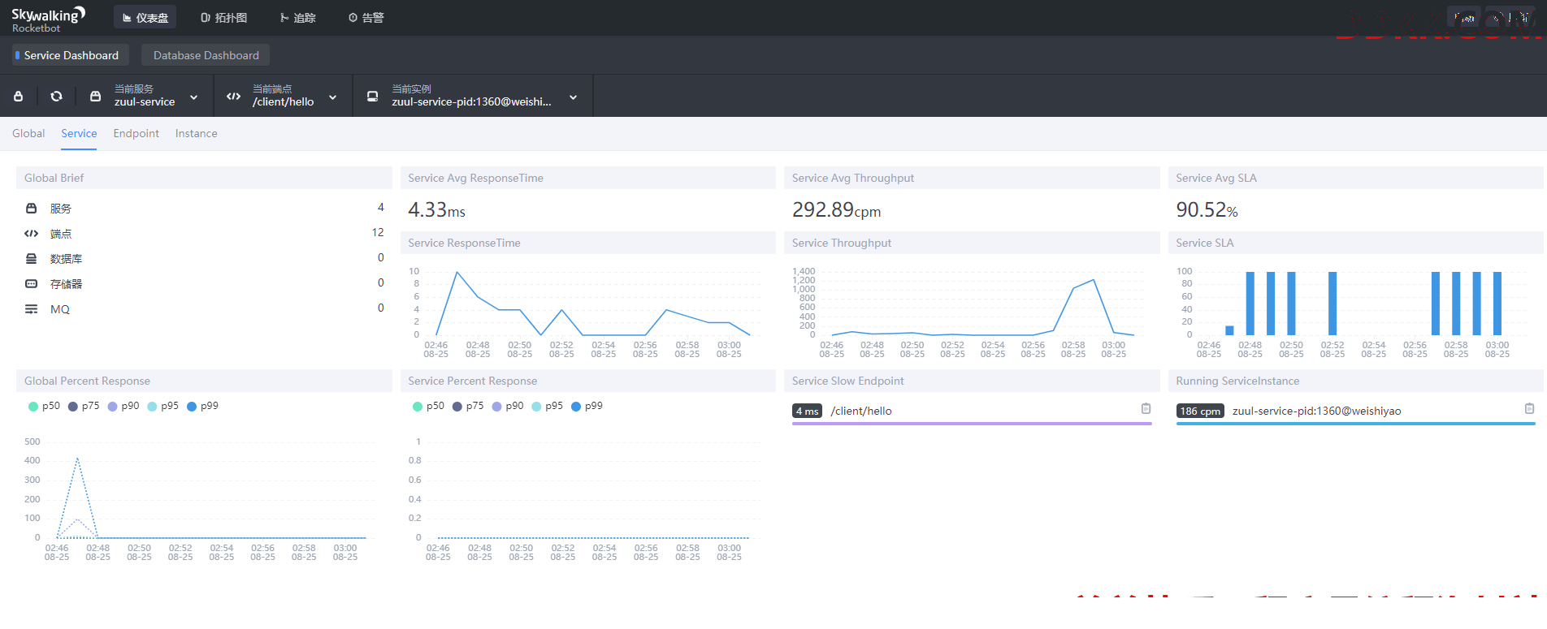Copy the zuul-service running instance name
This screenshot has width=1547, height=629.
[x=1529, y=409]
